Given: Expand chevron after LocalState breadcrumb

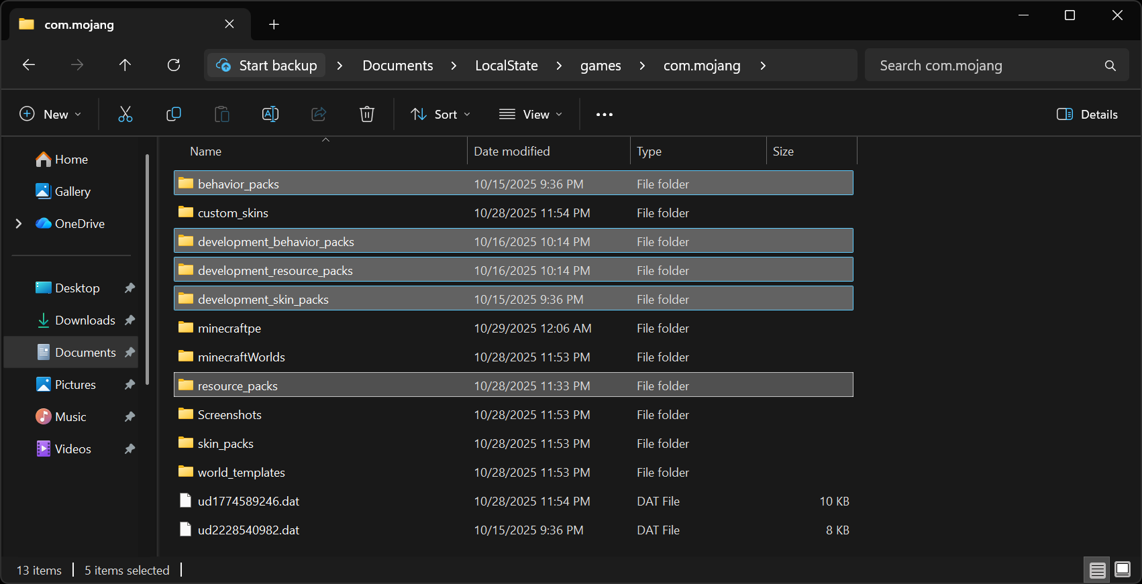Looking at the screenshot, I should (x=559, y=66).
